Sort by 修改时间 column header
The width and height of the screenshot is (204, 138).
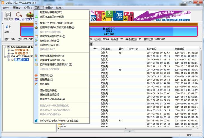tap(152, 49)
